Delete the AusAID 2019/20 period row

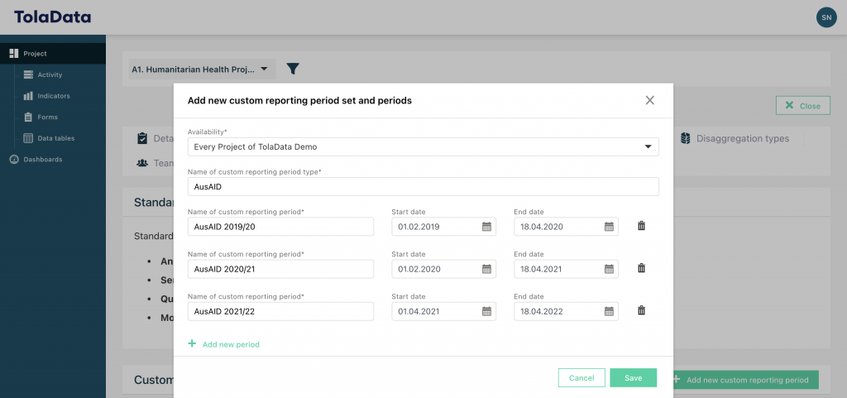click(x=641, y=226)
